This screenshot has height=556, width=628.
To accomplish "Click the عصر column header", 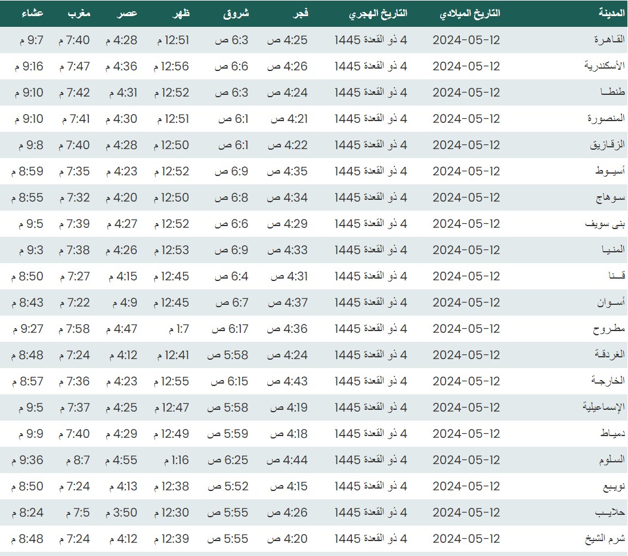I will [x=127, y=13].
